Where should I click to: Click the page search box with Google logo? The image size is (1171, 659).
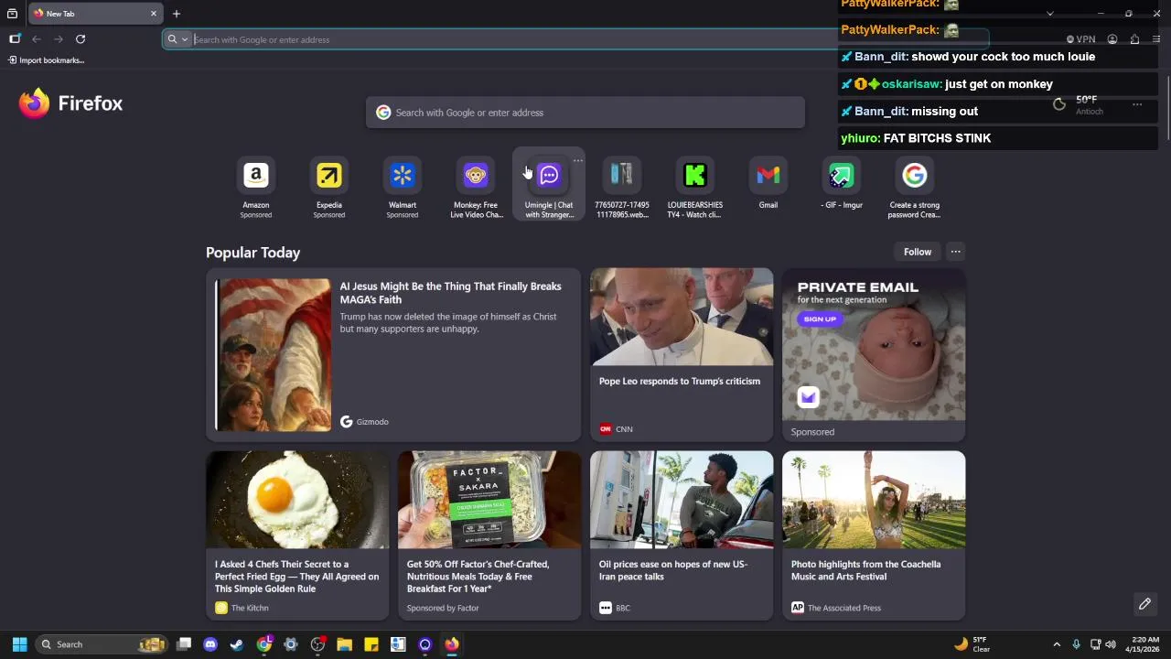[585, 113]
